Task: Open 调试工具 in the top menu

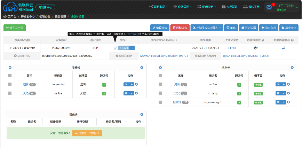Action: click(x=252, y=7)
